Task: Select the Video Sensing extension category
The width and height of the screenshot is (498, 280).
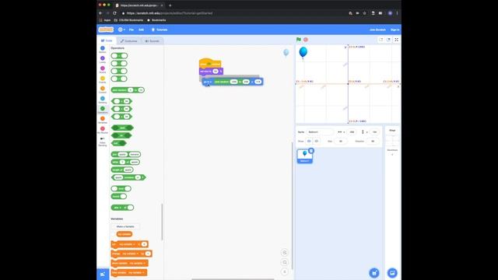Action: coord(103,142)
